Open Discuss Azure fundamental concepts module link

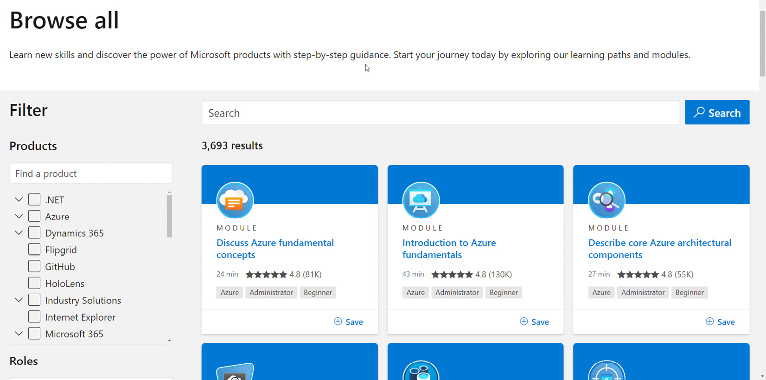275,249
